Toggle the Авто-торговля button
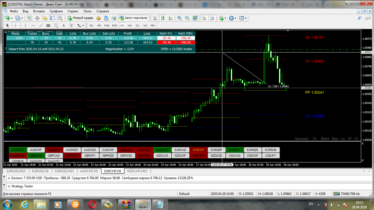This screenshot has width=374, height=210. pos(133,18)
